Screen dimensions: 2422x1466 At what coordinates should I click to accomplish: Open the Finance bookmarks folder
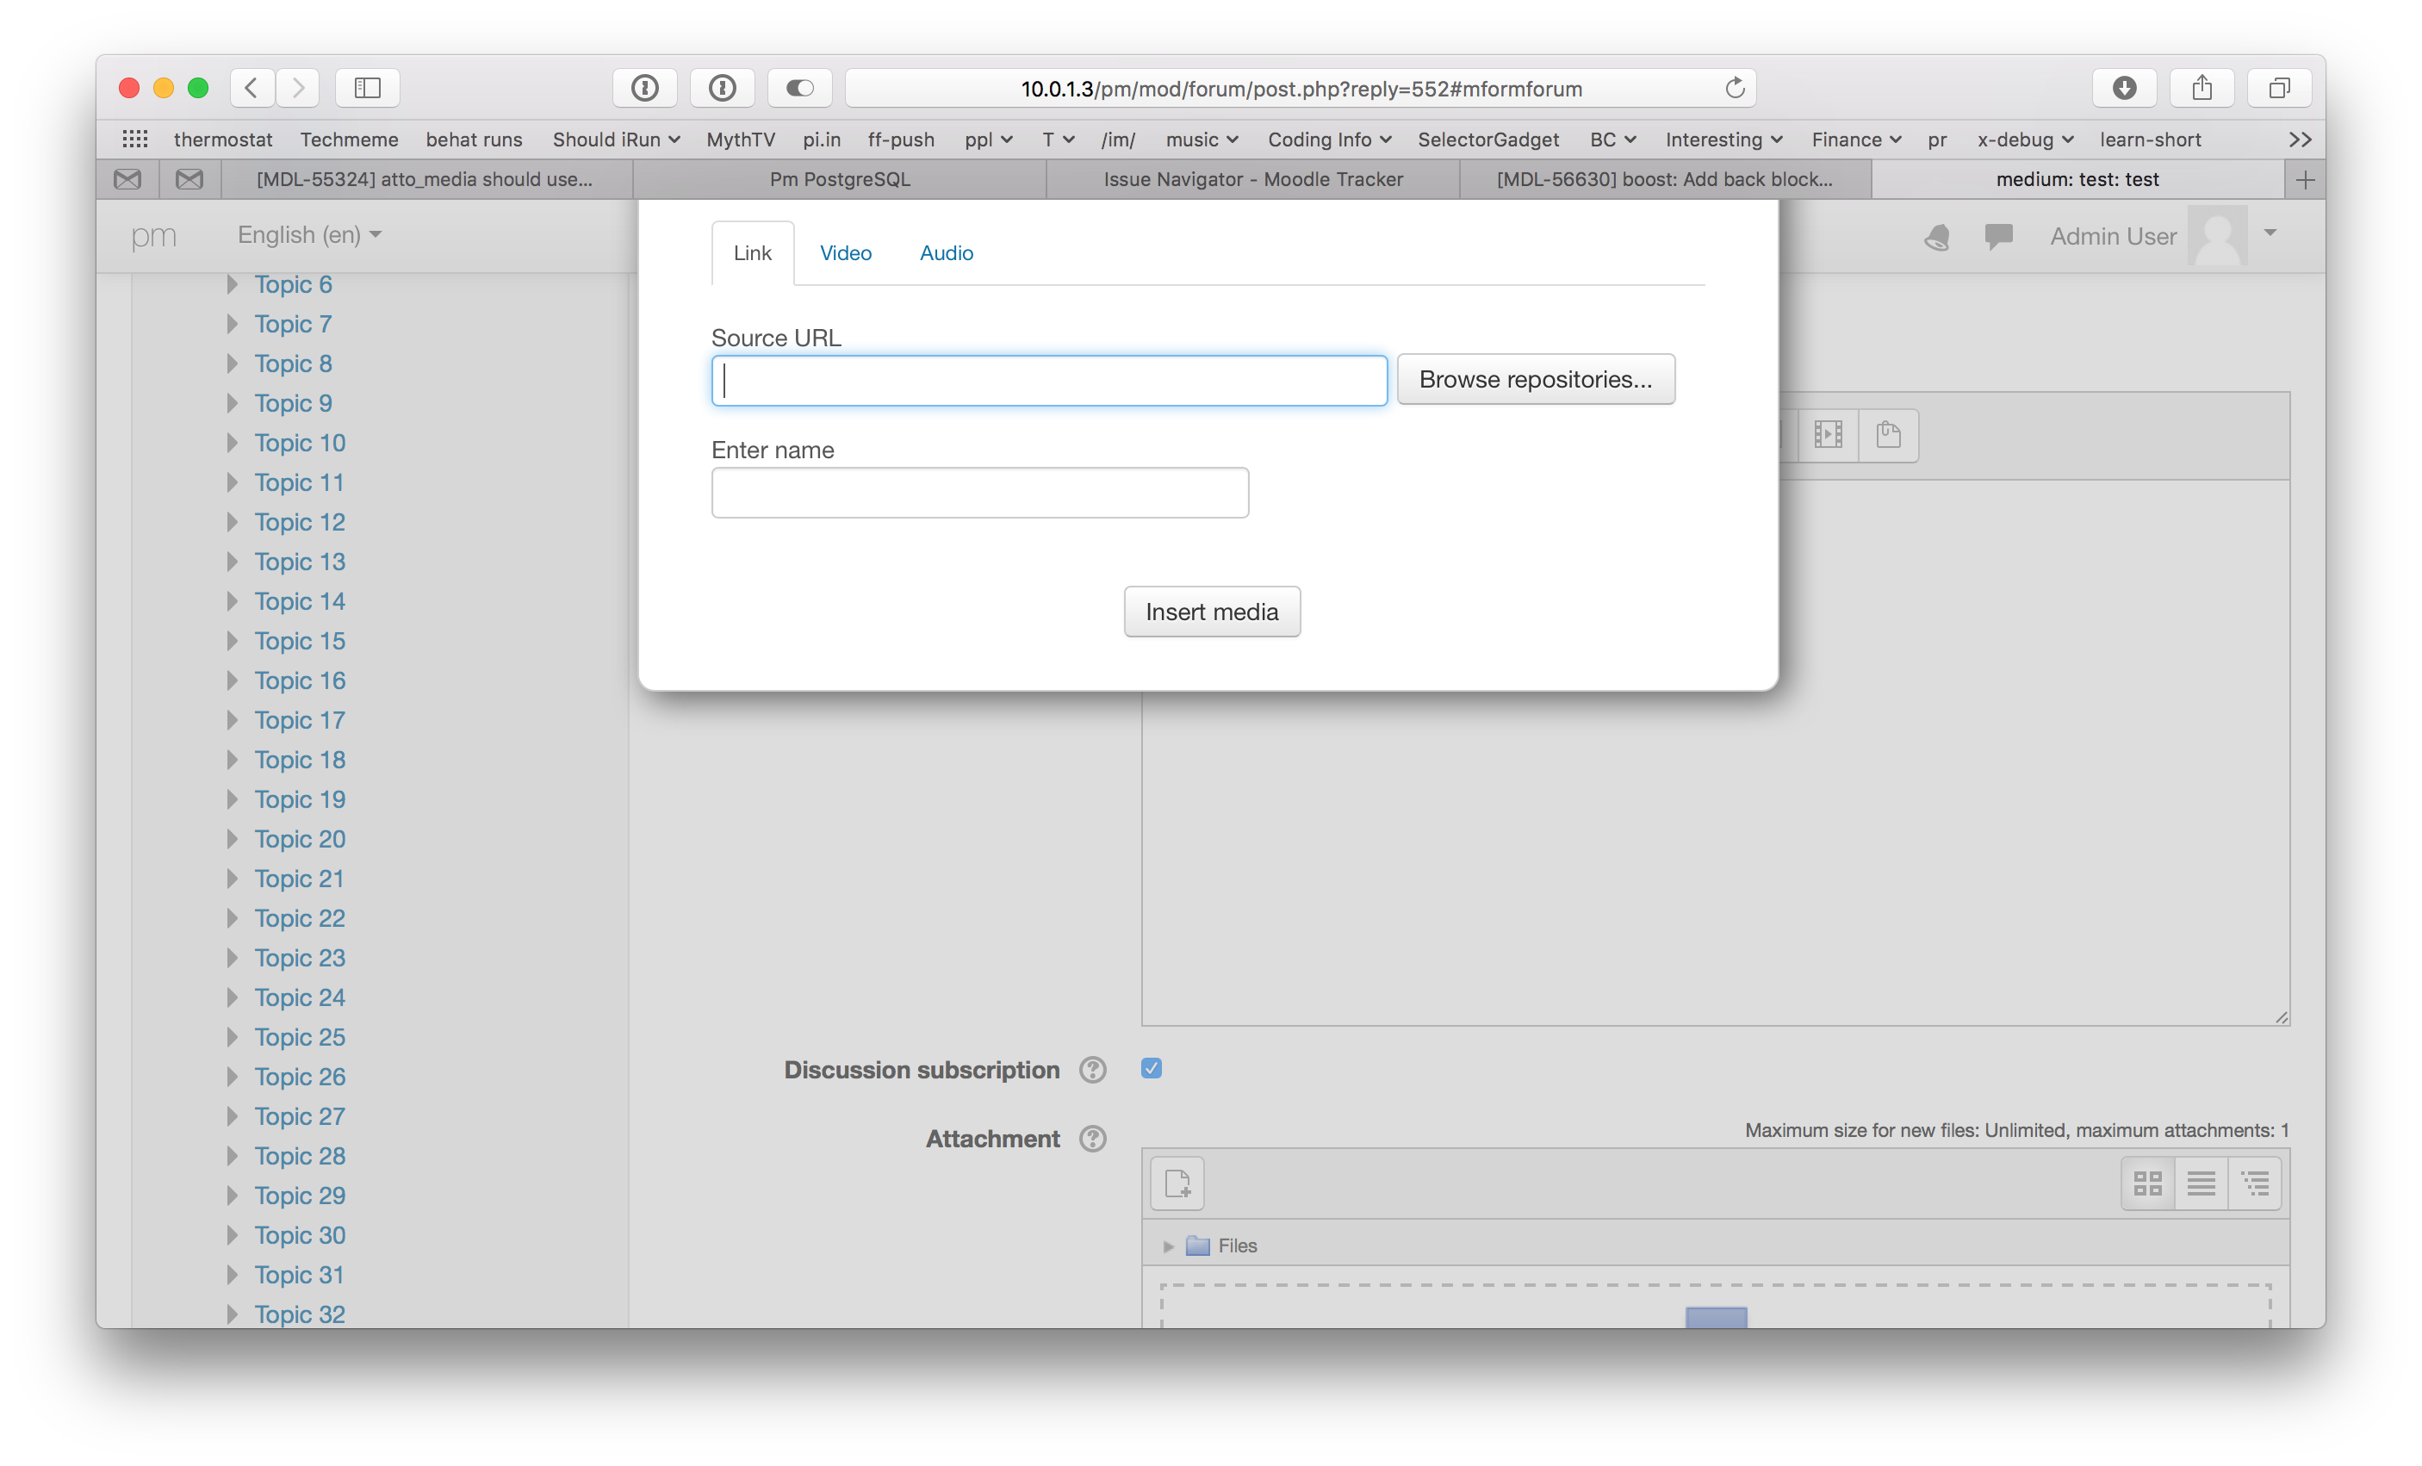pyautogui.click(x=1856, y=139)
